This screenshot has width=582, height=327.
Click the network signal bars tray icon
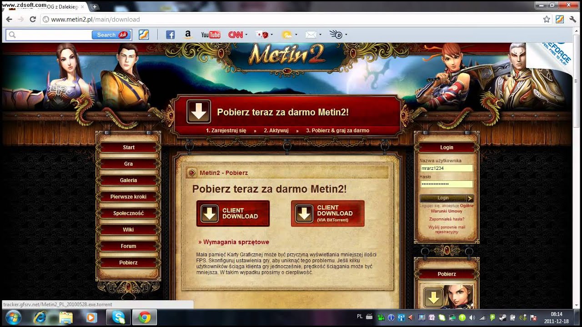point(482,317)
